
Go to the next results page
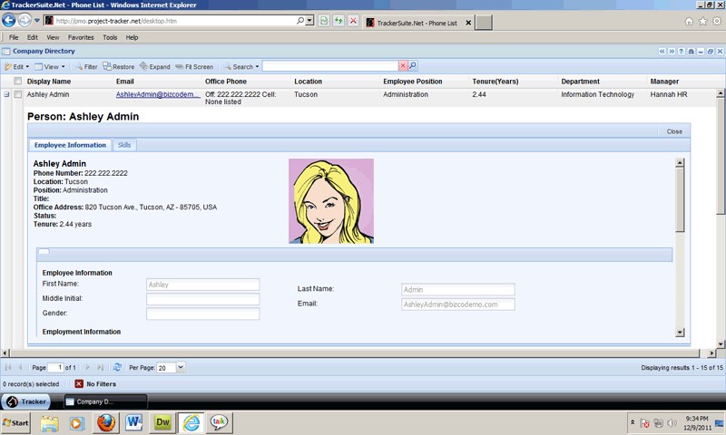coord(87,367)
